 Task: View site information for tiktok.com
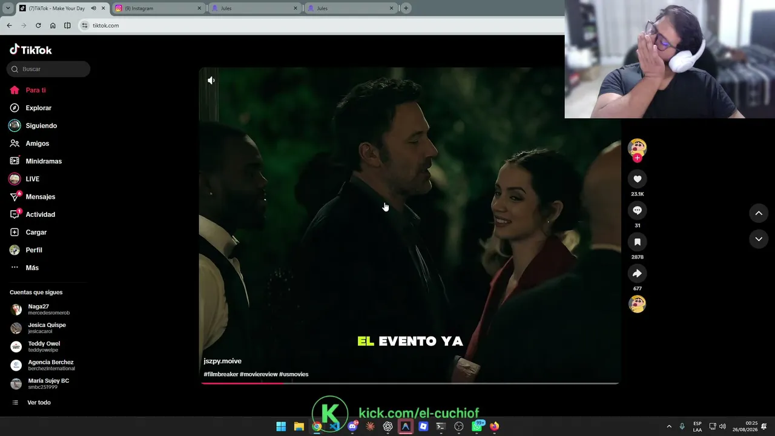[x=85, y=25]
